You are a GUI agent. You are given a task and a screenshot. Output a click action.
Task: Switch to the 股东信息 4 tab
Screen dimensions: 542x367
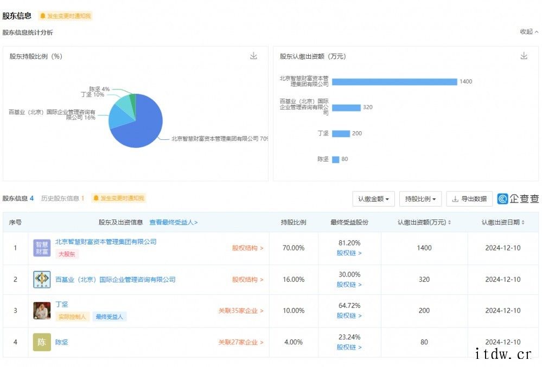pos(18,198)
